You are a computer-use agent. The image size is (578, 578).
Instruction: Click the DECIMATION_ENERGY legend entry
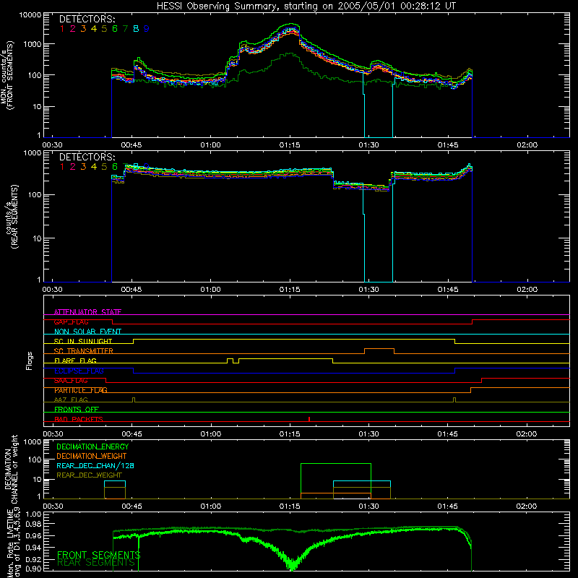point(93,447)
